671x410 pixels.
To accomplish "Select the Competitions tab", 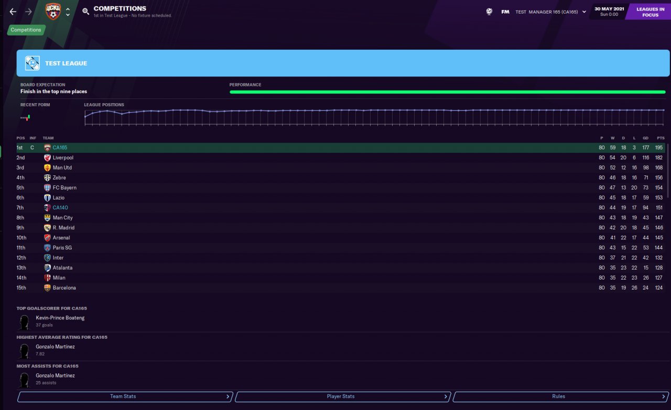I will pyautogui.click(x=26, y=30).
